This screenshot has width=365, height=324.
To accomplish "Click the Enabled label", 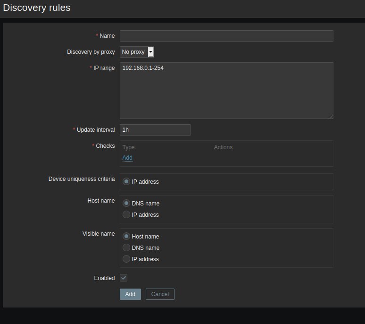I will tap(104, 278).
